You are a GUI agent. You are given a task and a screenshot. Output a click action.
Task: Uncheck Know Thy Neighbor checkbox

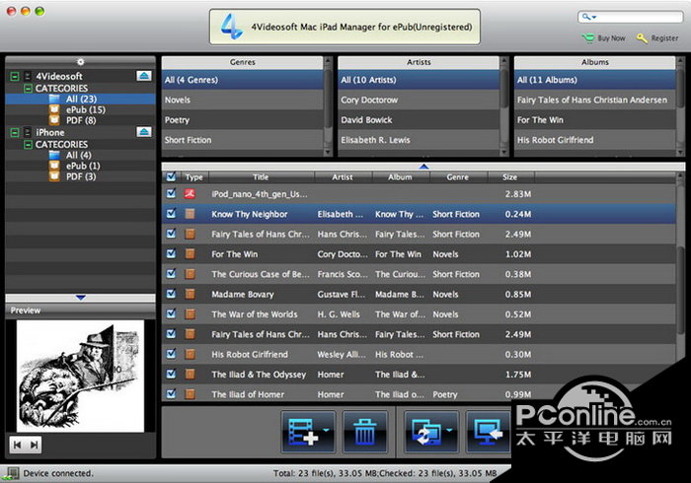click(171, 214)
